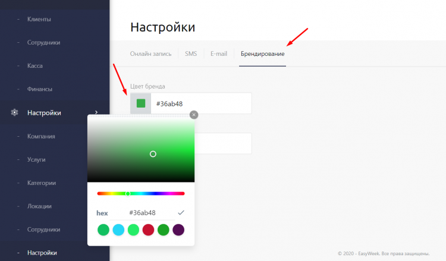Image resolution: width=446 pixels, height=261 pixels.
Task: Toggle the hex color format label
Action: 102,213
